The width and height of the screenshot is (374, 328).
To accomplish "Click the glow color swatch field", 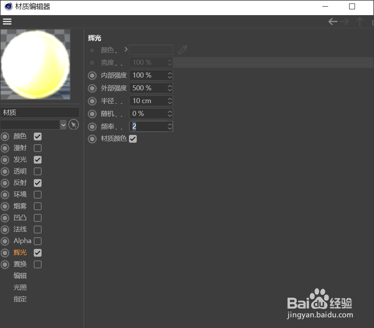I will pos(151,50).
